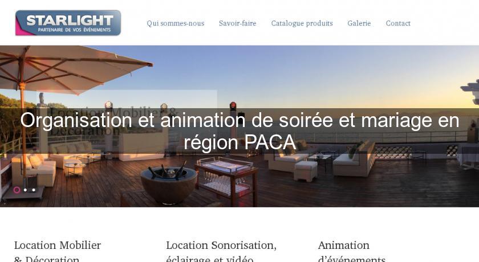Open the Galerie page
The width and height of the screenshot is (479, 262).
[359, 23]
